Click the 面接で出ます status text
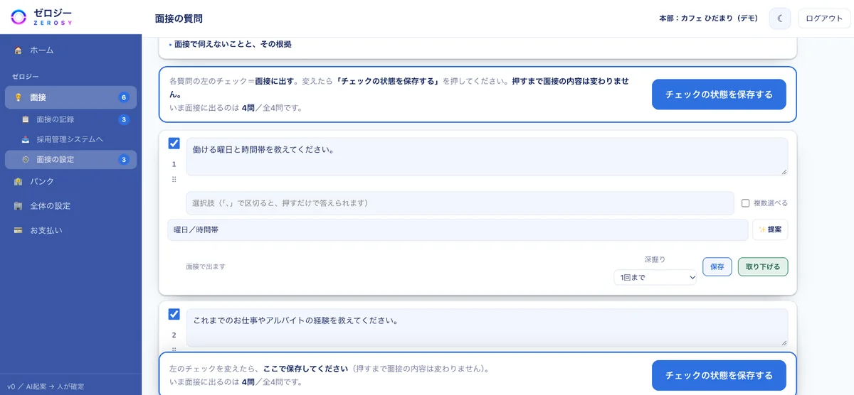 pyautogui.click(x=206, y=266)
